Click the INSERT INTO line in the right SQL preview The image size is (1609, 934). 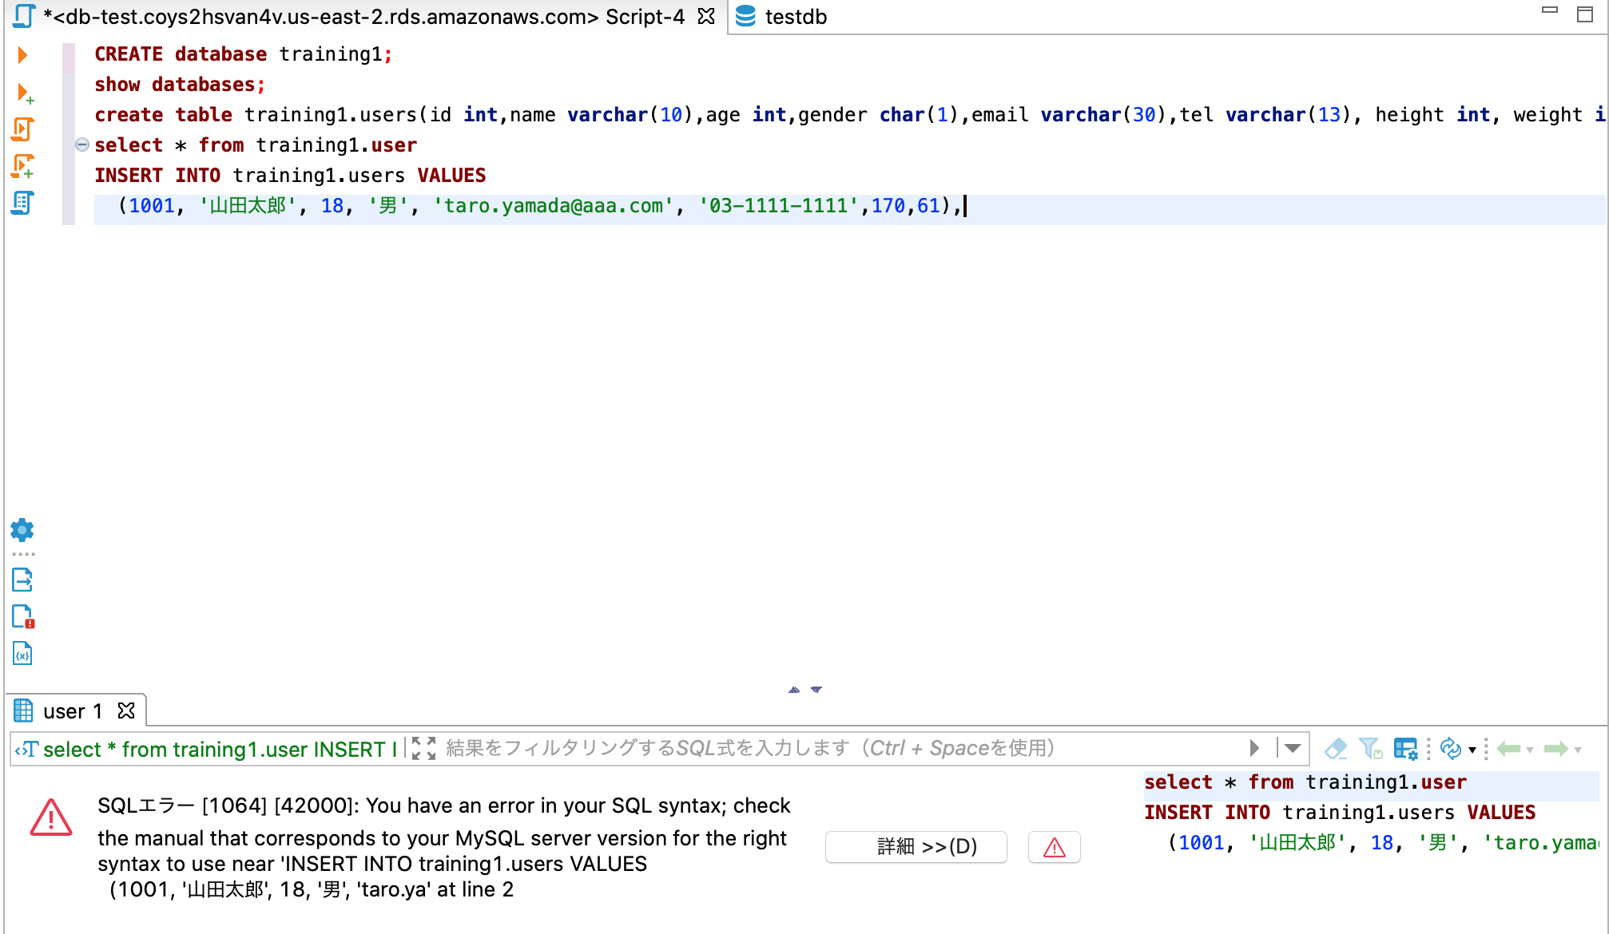pyautogui.click(x=1340, y=813)
